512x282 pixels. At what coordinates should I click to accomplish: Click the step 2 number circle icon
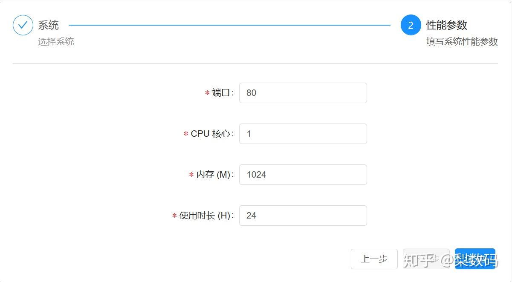pos(411,25)
